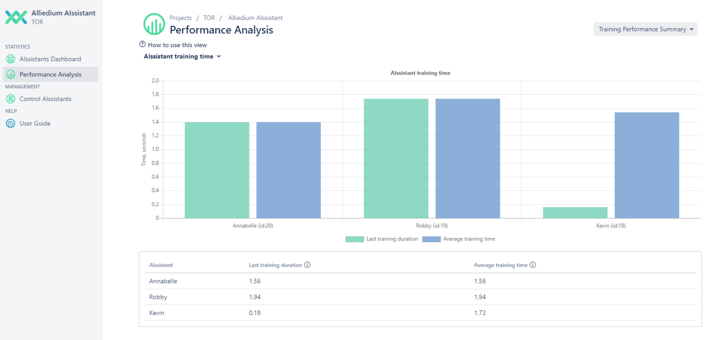Viewport: 717px width, 340px height.
Task: Click the Projects breadcrumb link
Action: pyautogui.click(x=180, y=18)
